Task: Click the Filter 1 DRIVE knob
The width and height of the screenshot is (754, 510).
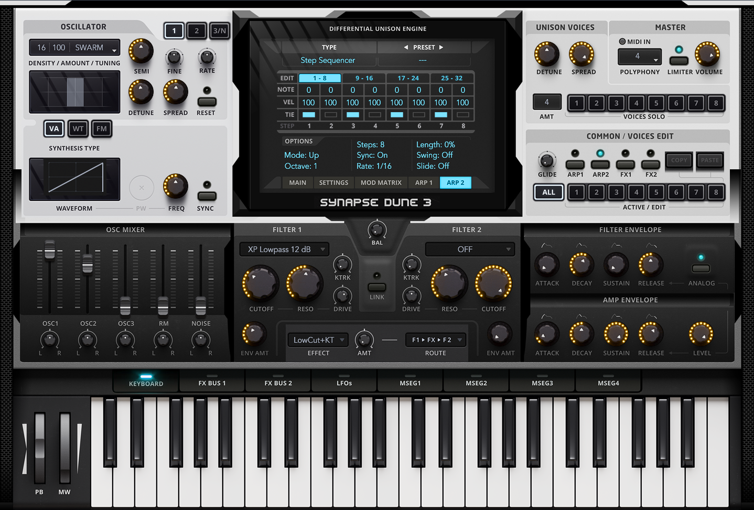Action: 342,296
